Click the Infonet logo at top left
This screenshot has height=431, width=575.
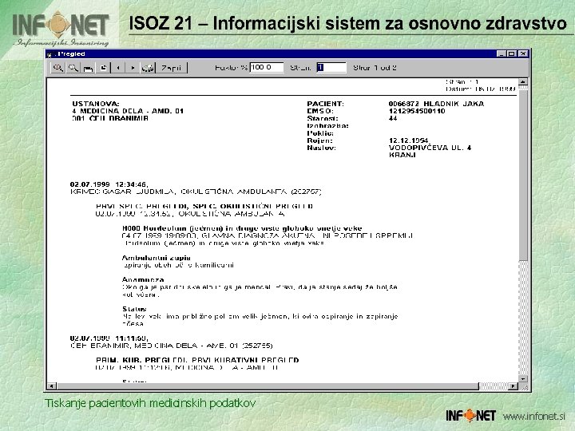[x=61, y=29]
